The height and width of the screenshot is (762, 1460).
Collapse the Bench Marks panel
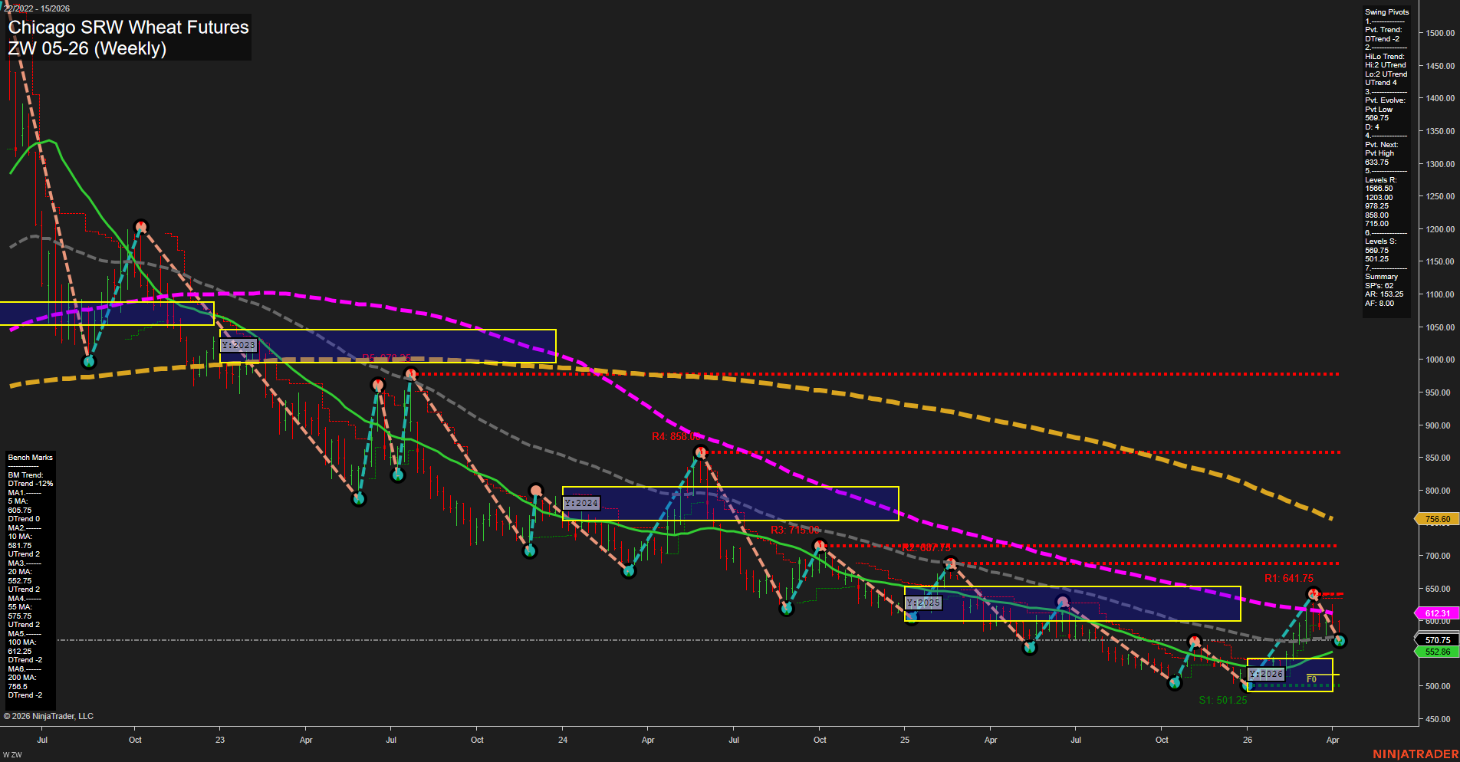[29, 457]
